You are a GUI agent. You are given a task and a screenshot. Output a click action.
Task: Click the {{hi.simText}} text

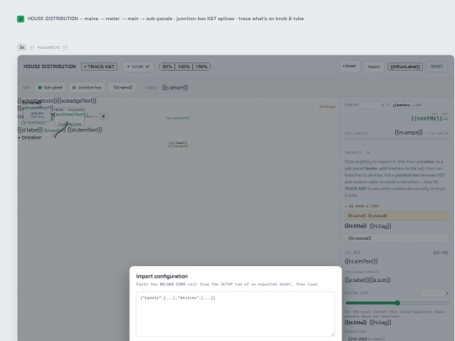[x=361, y=262]
